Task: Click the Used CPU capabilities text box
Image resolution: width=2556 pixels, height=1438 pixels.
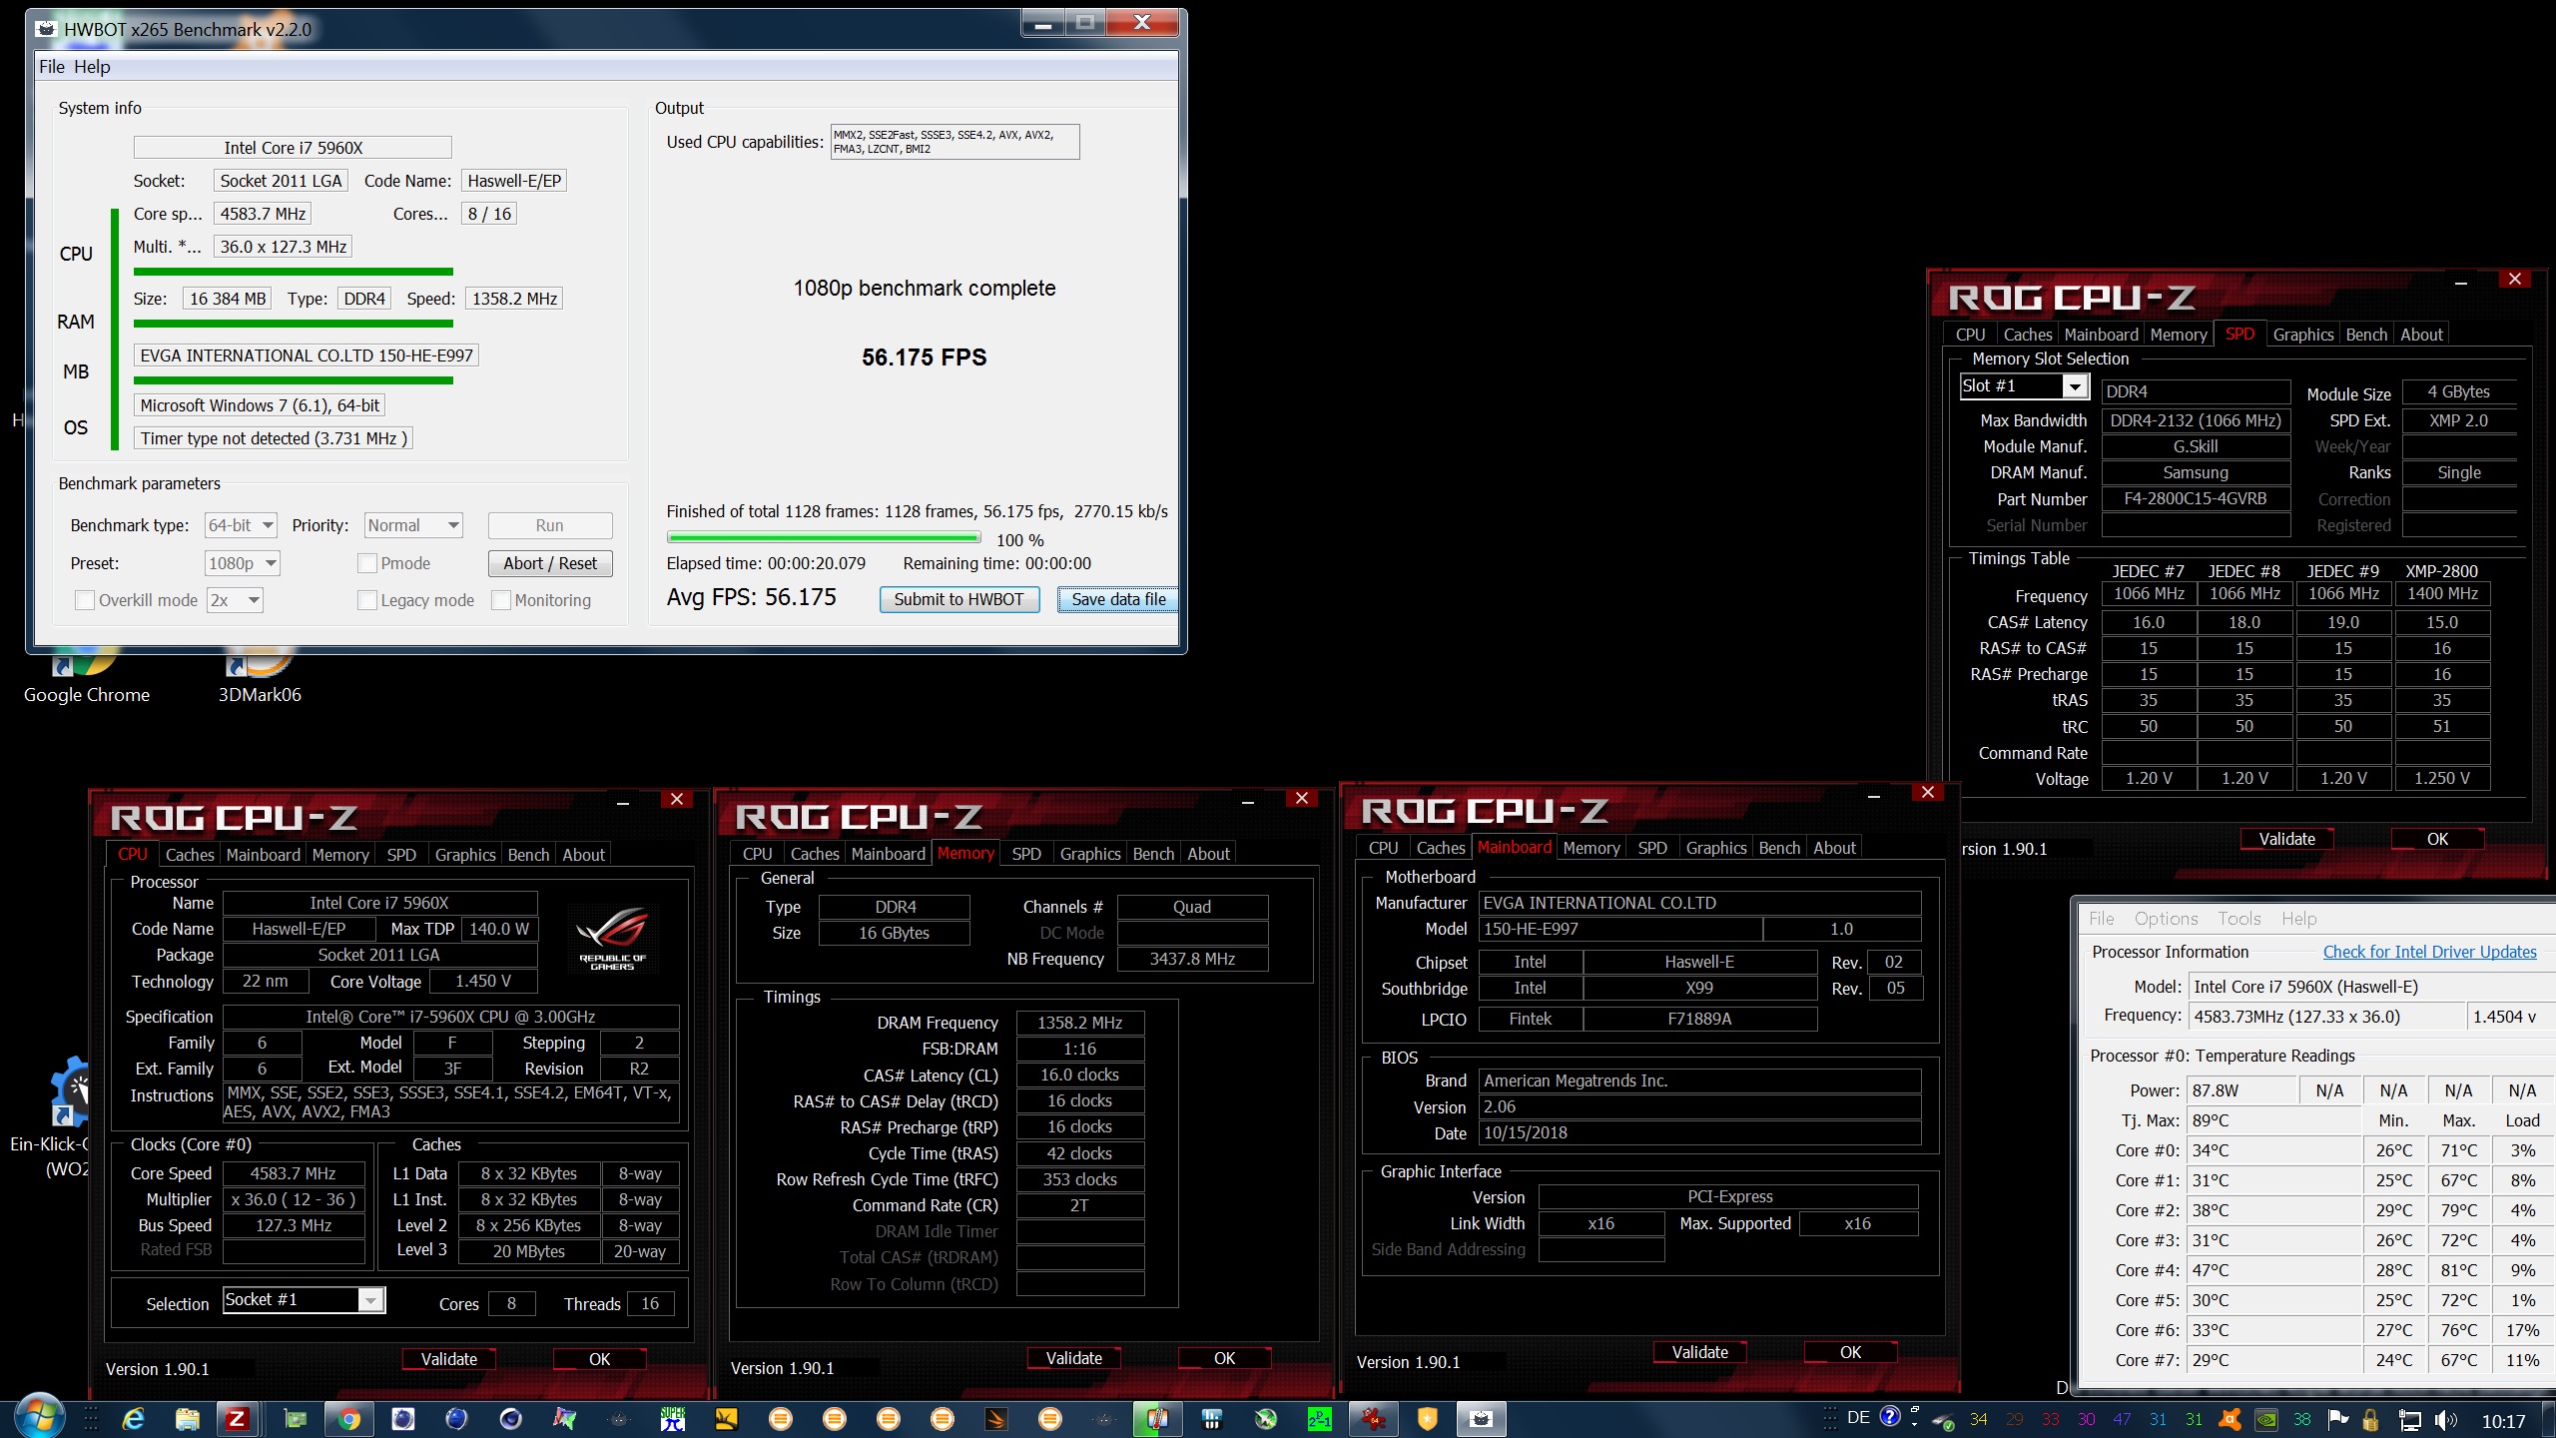Action: point(955,142)
